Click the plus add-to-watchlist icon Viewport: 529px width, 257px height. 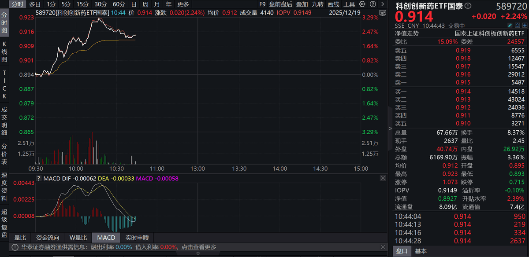[x=525, y=26]
